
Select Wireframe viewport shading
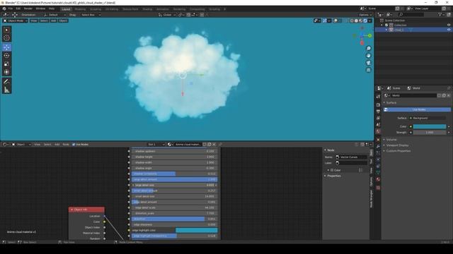(x=352, y=20)
